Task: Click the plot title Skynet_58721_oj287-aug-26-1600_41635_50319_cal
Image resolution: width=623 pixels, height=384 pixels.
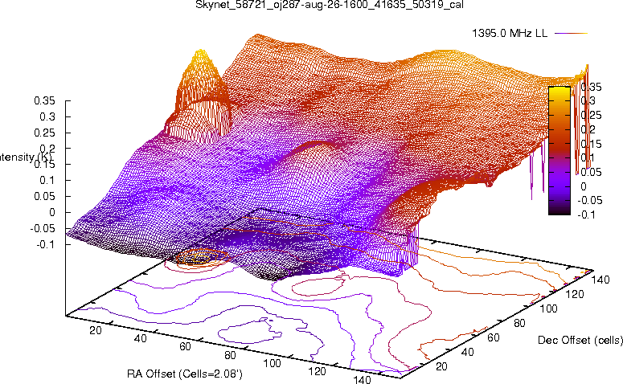Action: 330,5
